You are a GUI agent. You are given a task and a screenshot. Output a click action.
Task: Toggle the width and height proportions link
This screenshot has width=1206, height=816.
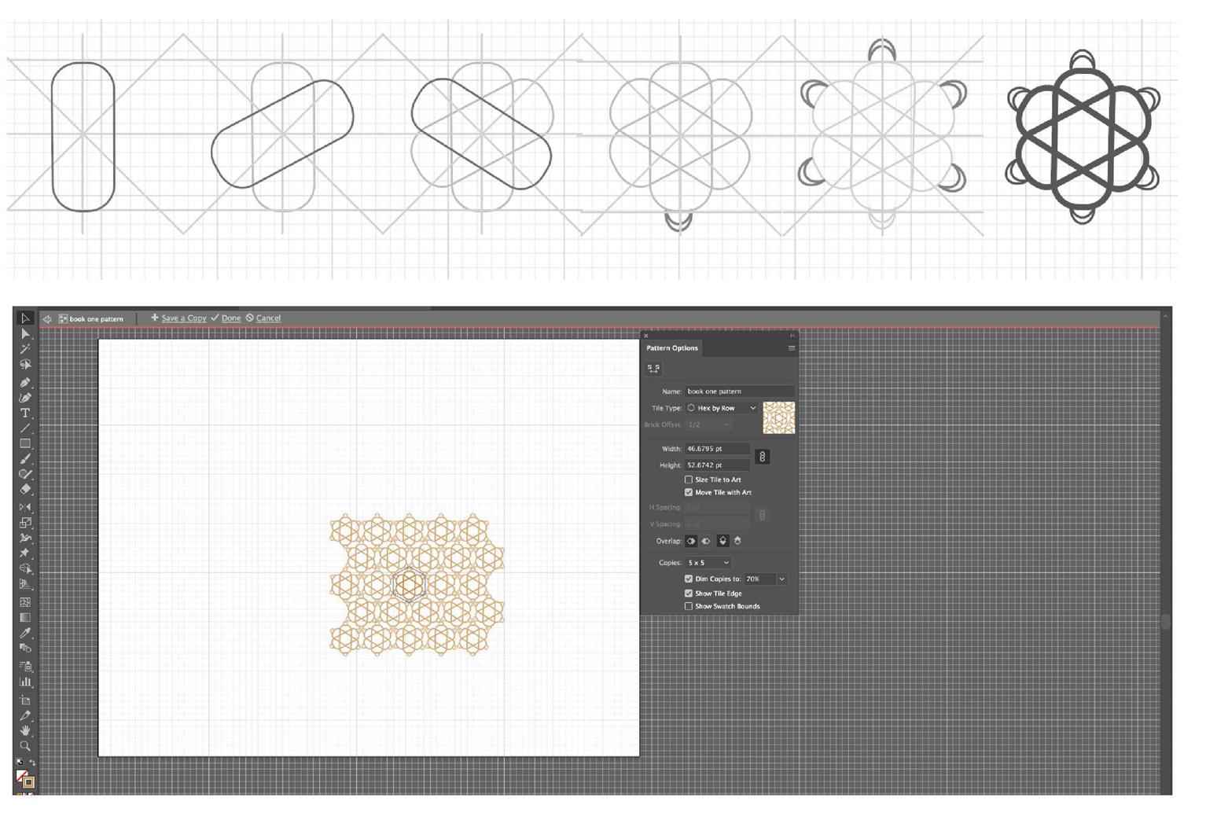click(x=762, y=457)
